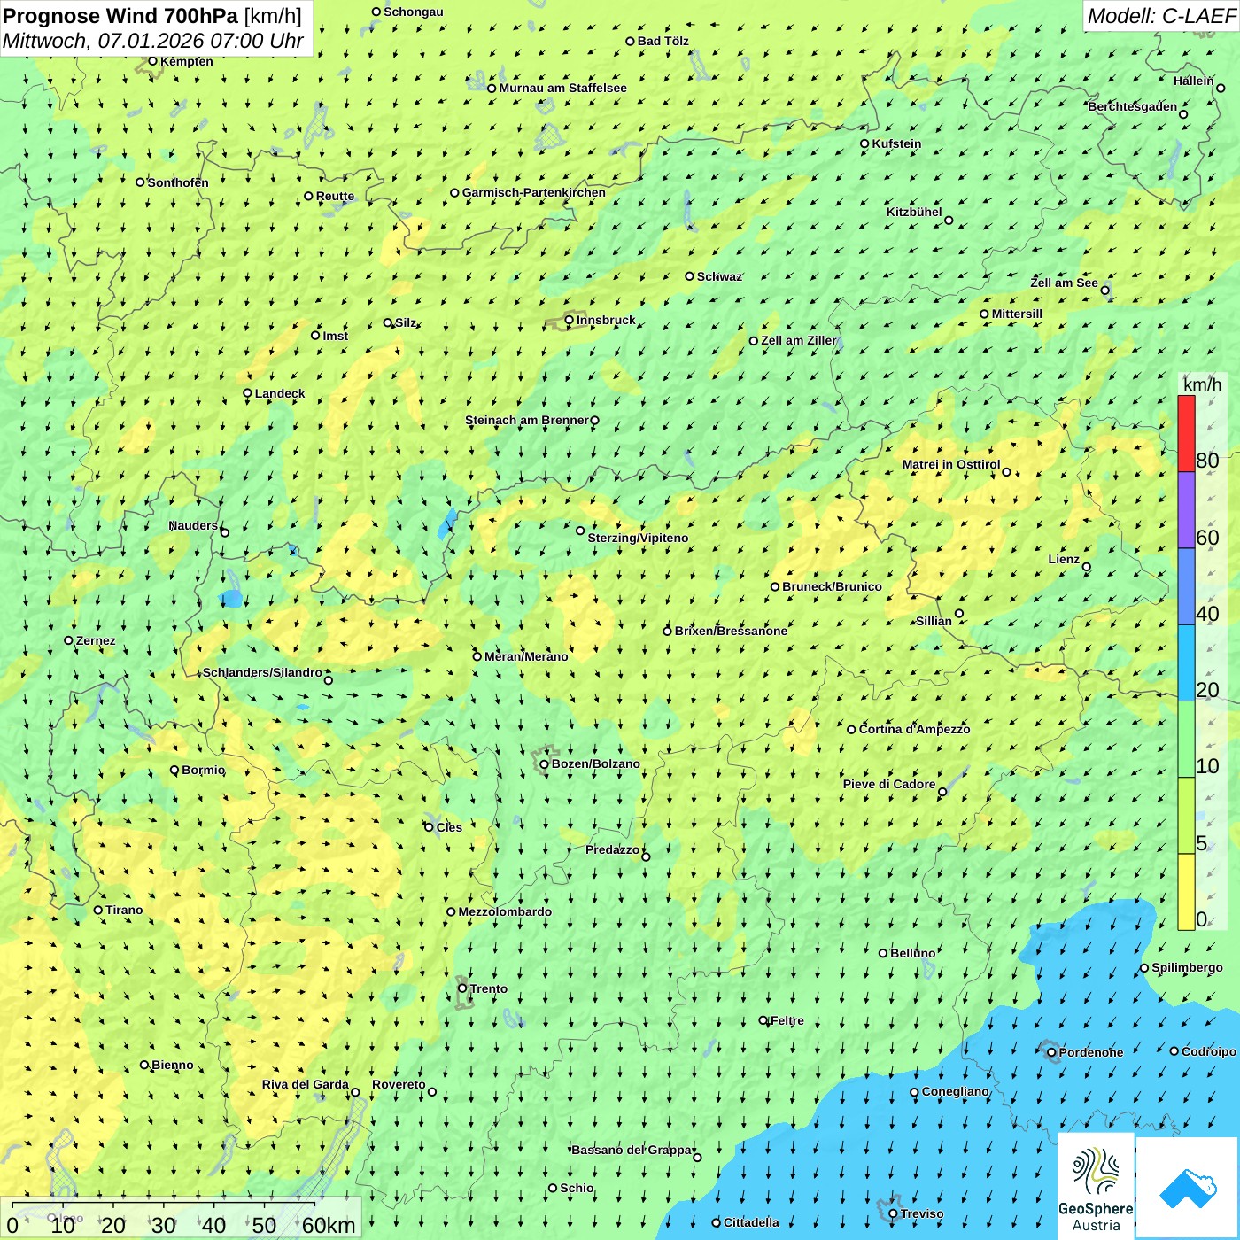This screenshot has height=1240, width=1240.
Task: Click the 'Meran/Merano' label
Action: (x=527, y=656)
